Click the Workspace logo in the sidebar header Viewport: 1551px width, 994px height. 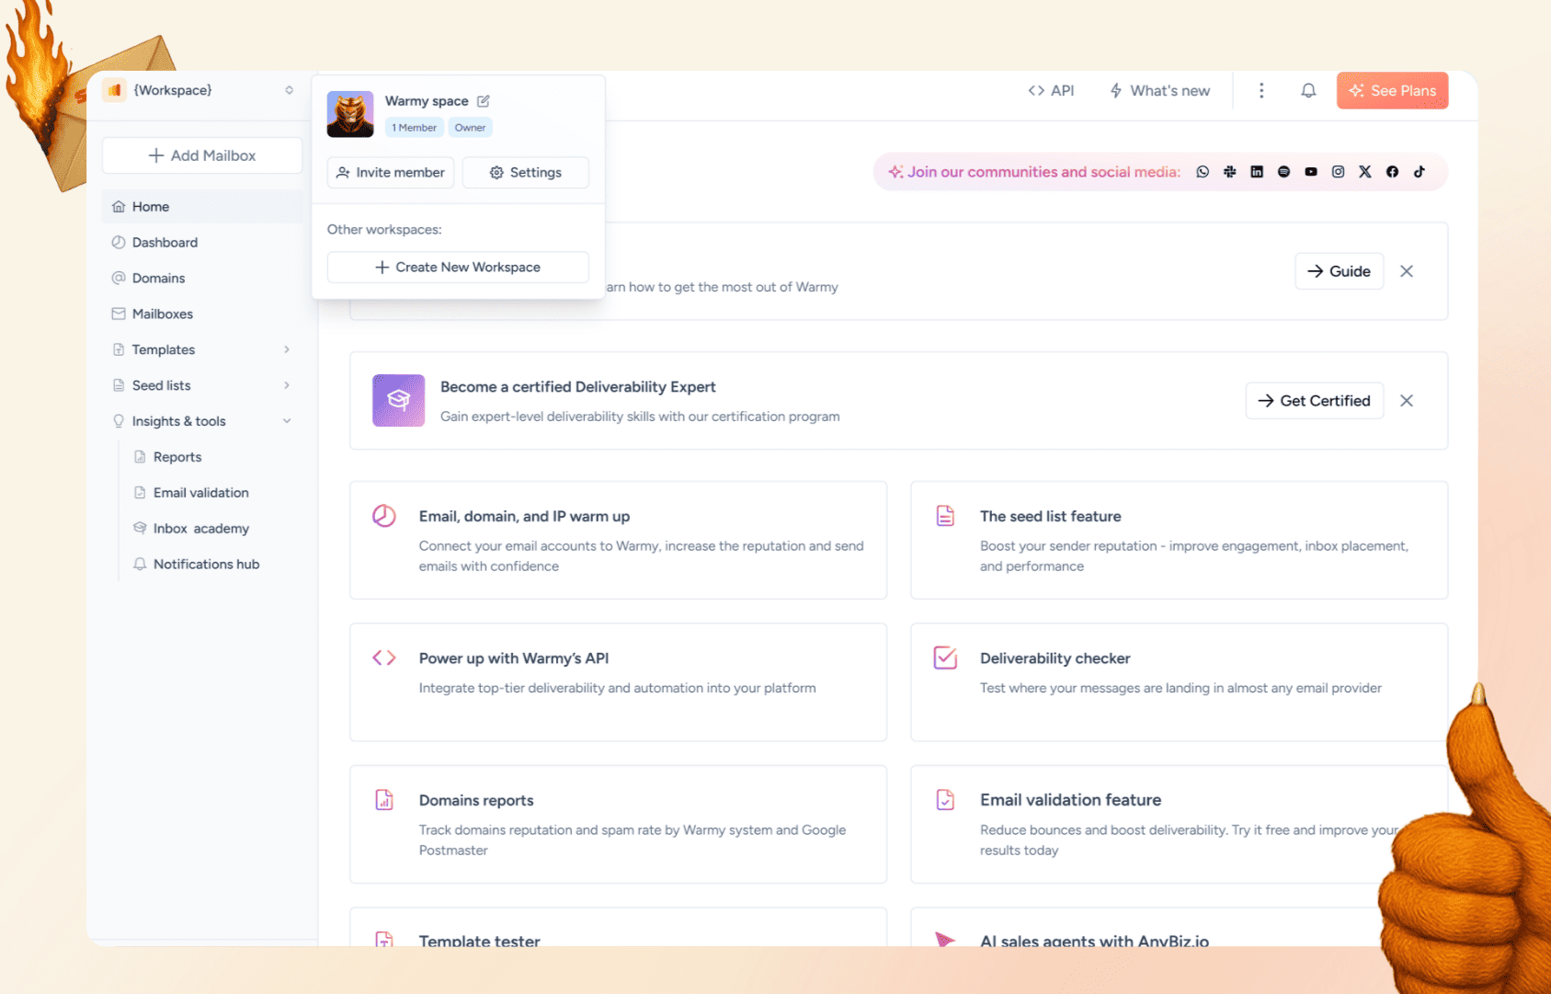[x=115, y=90]
